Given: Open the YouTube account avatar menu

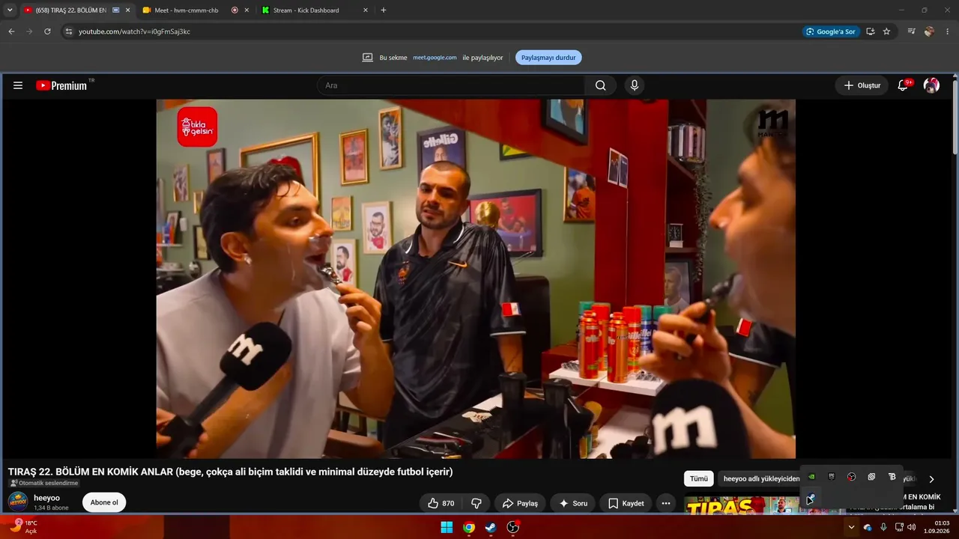Looking at the screenshot, I should click(931, 85).
